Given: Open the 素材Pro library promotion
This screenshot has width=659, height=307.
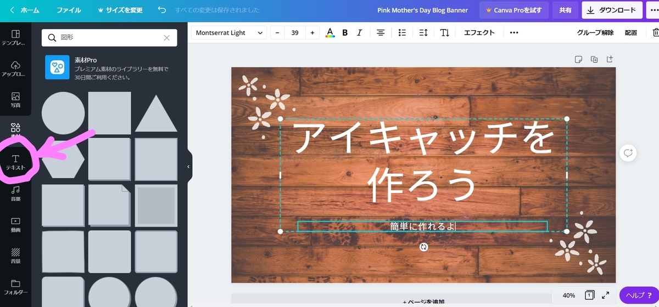Looking at the screenshot, I should click(x=109, y=69).
